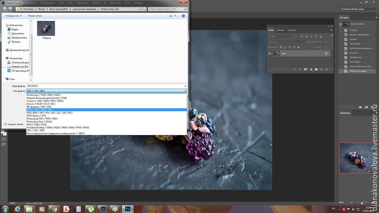Click the save dialog help icon
This screenshot has height=213, width=379.
coord(183,16)
